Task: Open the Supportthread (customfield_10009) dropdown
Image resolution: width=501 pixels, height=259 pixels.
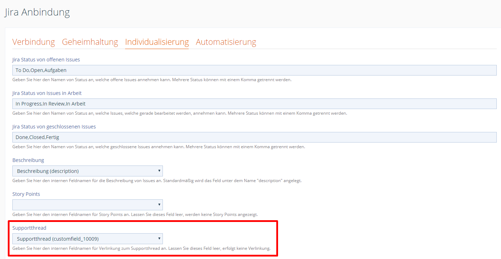Action: point(88,239)
